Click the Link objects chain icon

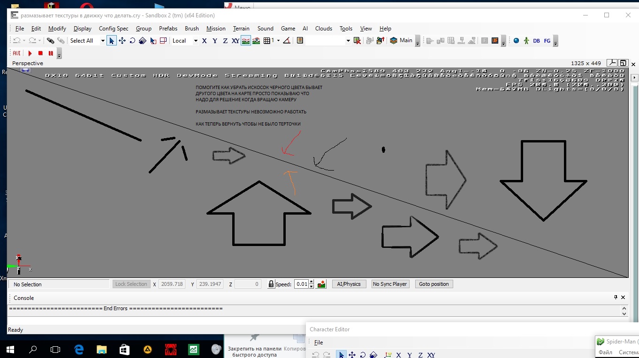[50, 41]
